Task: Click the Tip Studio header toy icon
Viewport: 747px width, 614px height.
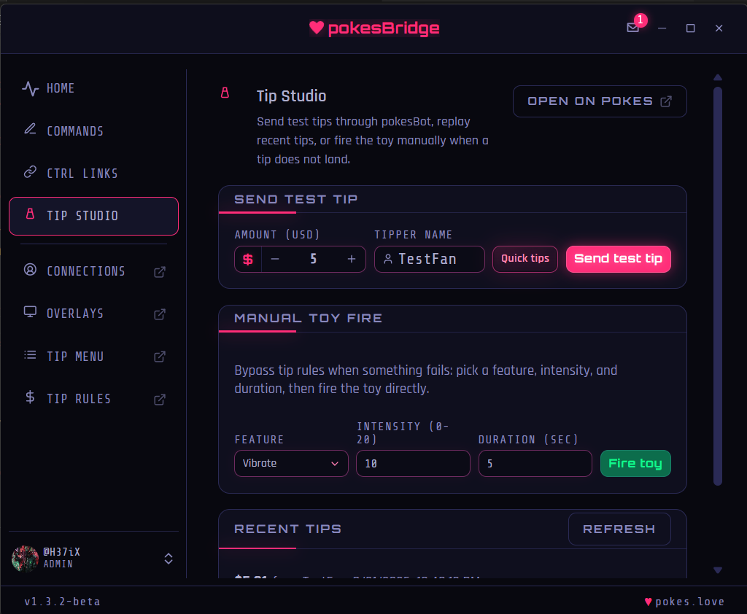Action: tap(225, 93)
